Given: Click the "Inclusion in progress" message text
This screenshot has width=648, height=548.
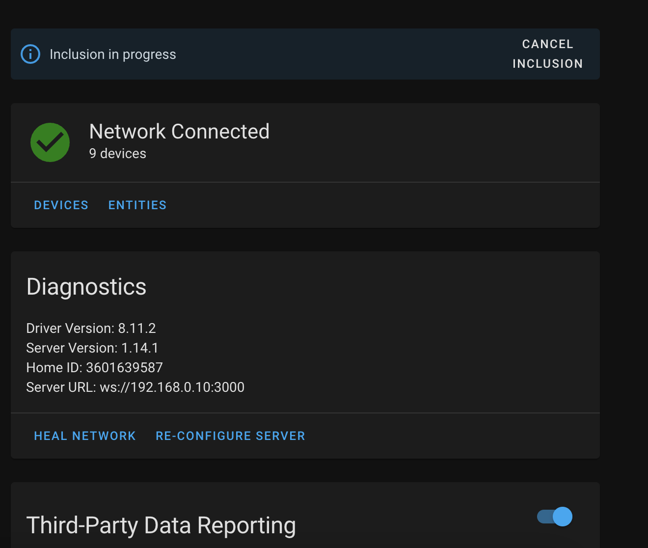Looking at the screenshot, I should pos(113,55).
